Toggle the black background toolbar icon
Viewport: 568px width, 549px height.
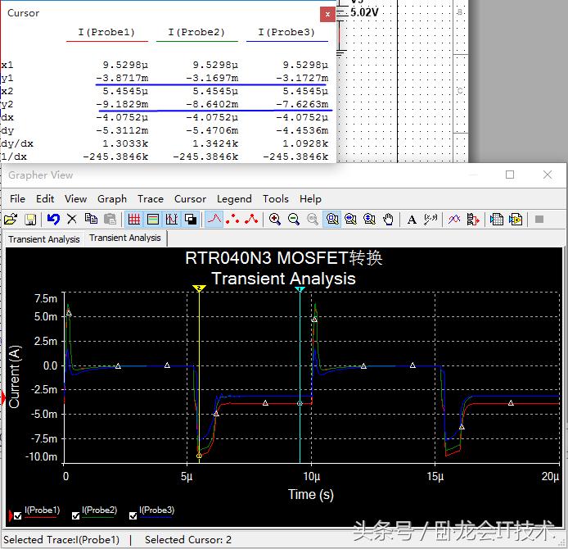(191, 219)
